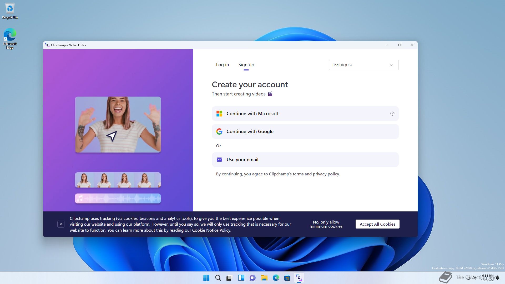Click the video clip strip thumbnail
Screen dimensions: 505x284
point(118,180)
